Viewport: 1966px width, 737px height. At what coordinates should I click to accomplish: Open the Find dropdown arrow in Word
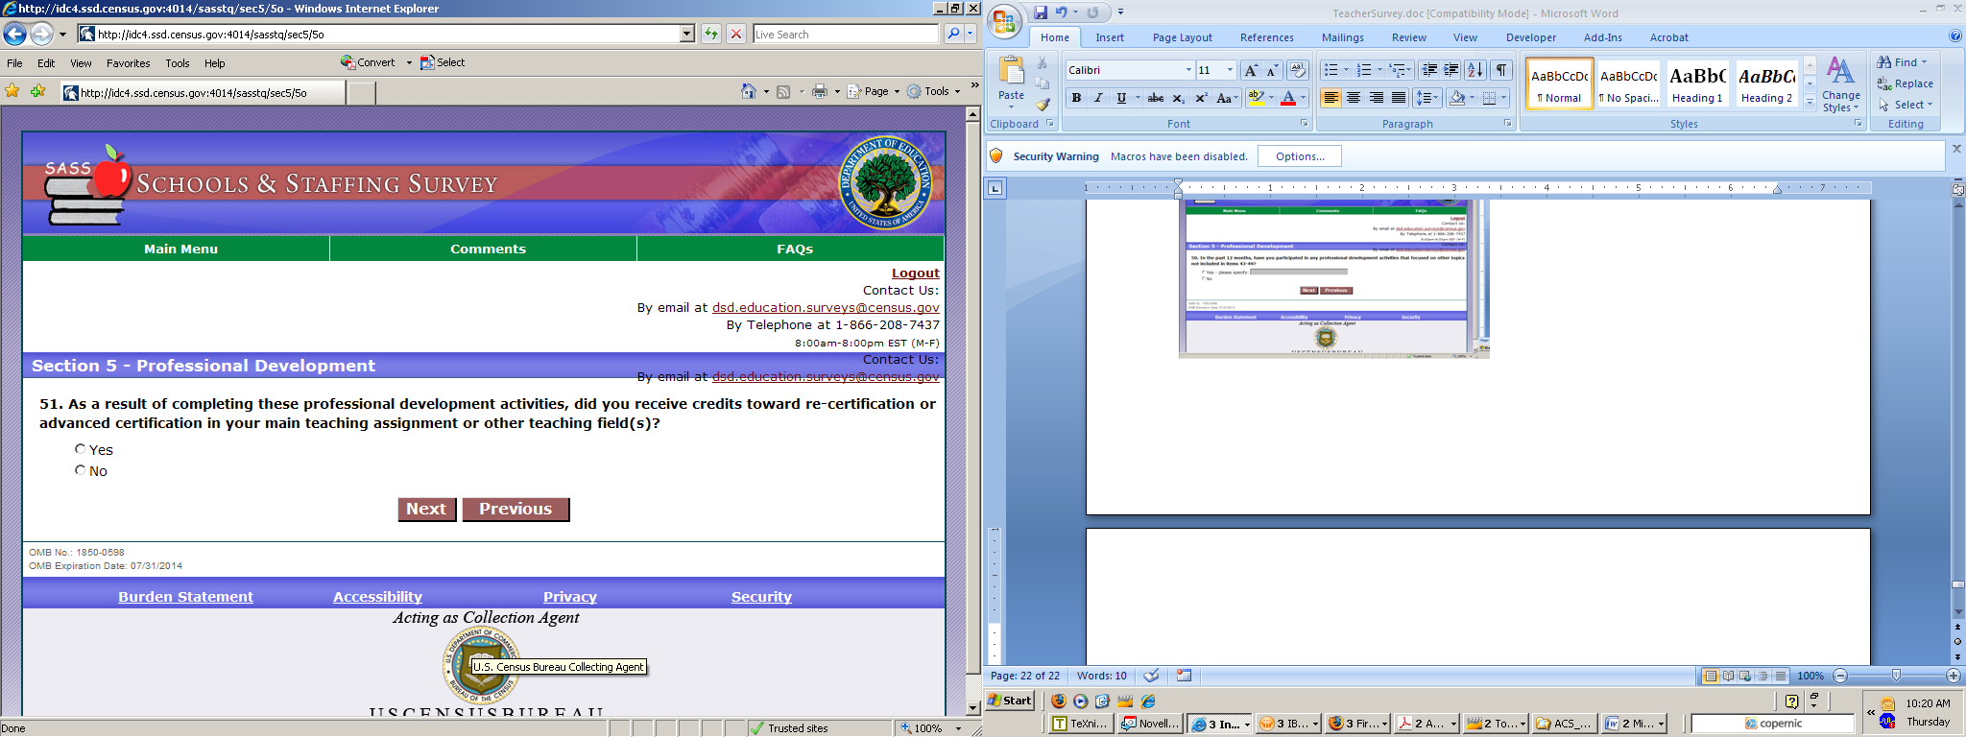(x=1924, y=62)
